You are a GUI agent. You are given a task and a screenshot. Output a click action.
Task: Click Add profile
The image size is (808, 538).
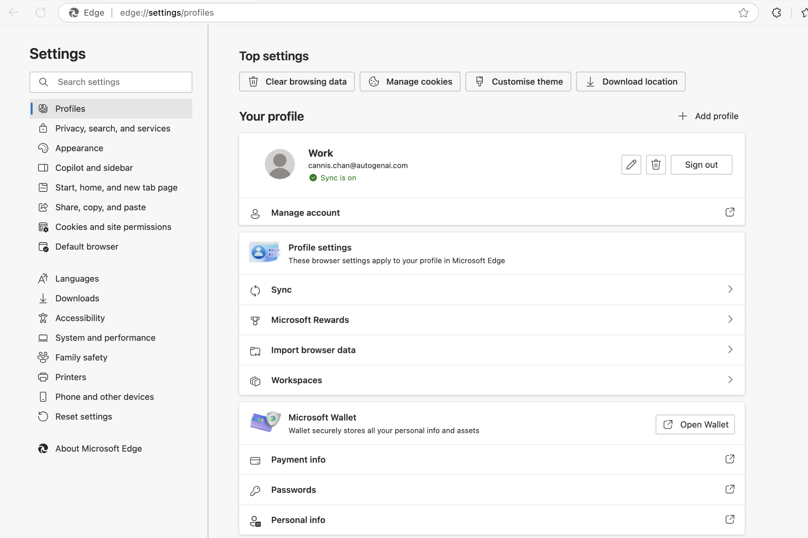tap(708, 116)
